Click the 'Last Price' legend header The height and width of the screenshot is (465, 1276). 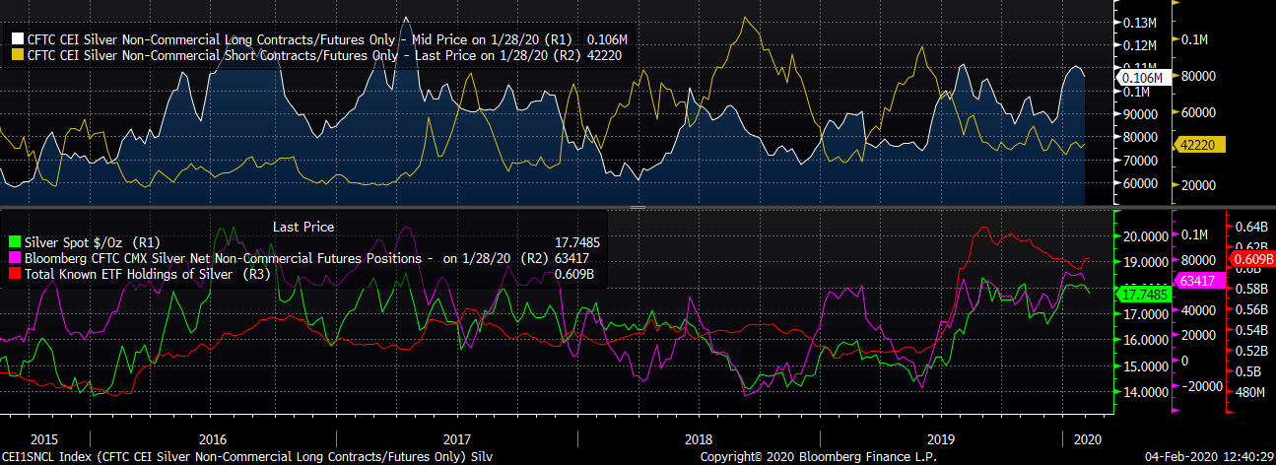pyautogui.click(x=302, y=227)
